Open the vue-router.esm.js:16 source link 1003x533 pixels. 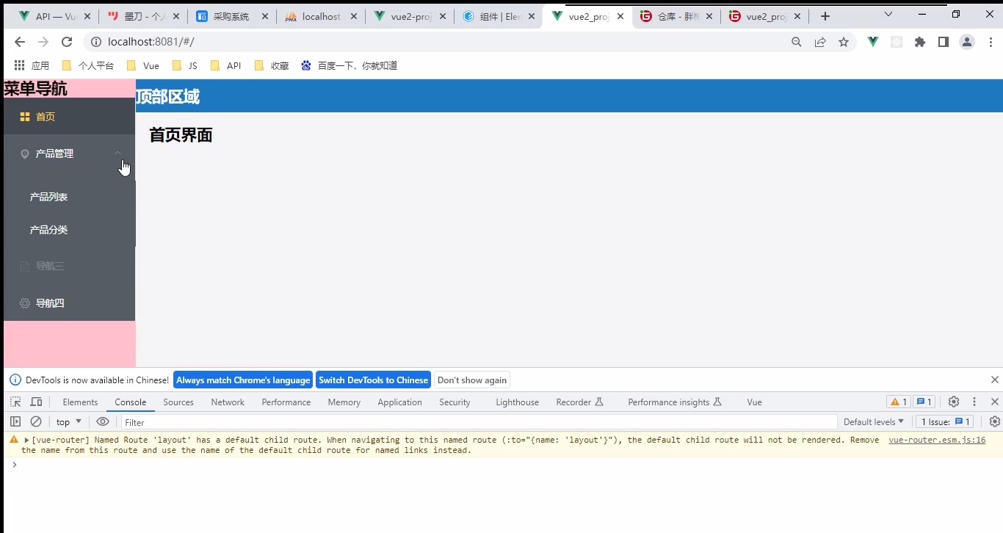(937, 440)
